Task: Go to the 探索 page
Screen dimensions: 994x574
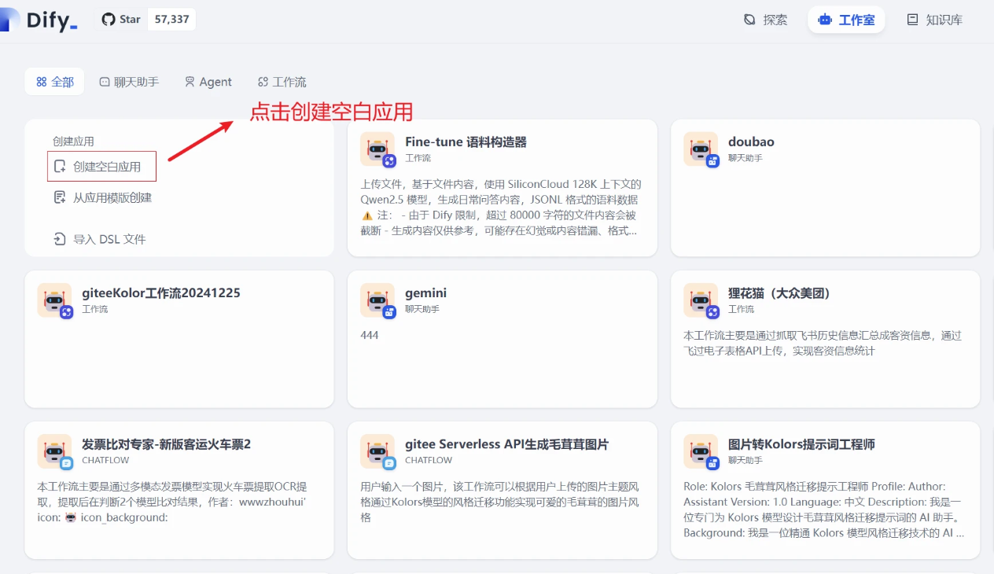Action: point(765,20)
